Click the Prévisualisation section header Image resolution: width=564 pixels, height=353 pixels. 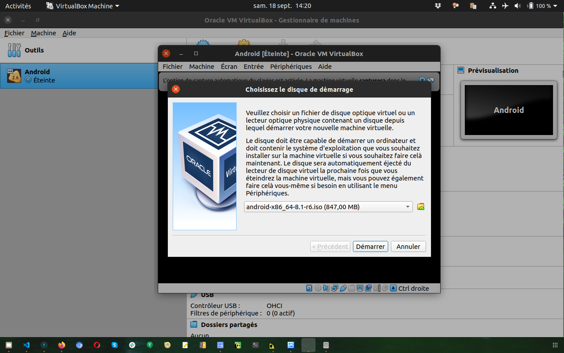[493, 70]
